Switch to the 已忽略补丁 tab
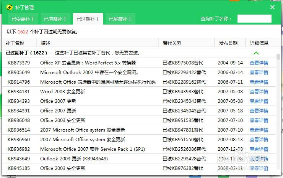This screenshot has height=178, width=283. 55,19
